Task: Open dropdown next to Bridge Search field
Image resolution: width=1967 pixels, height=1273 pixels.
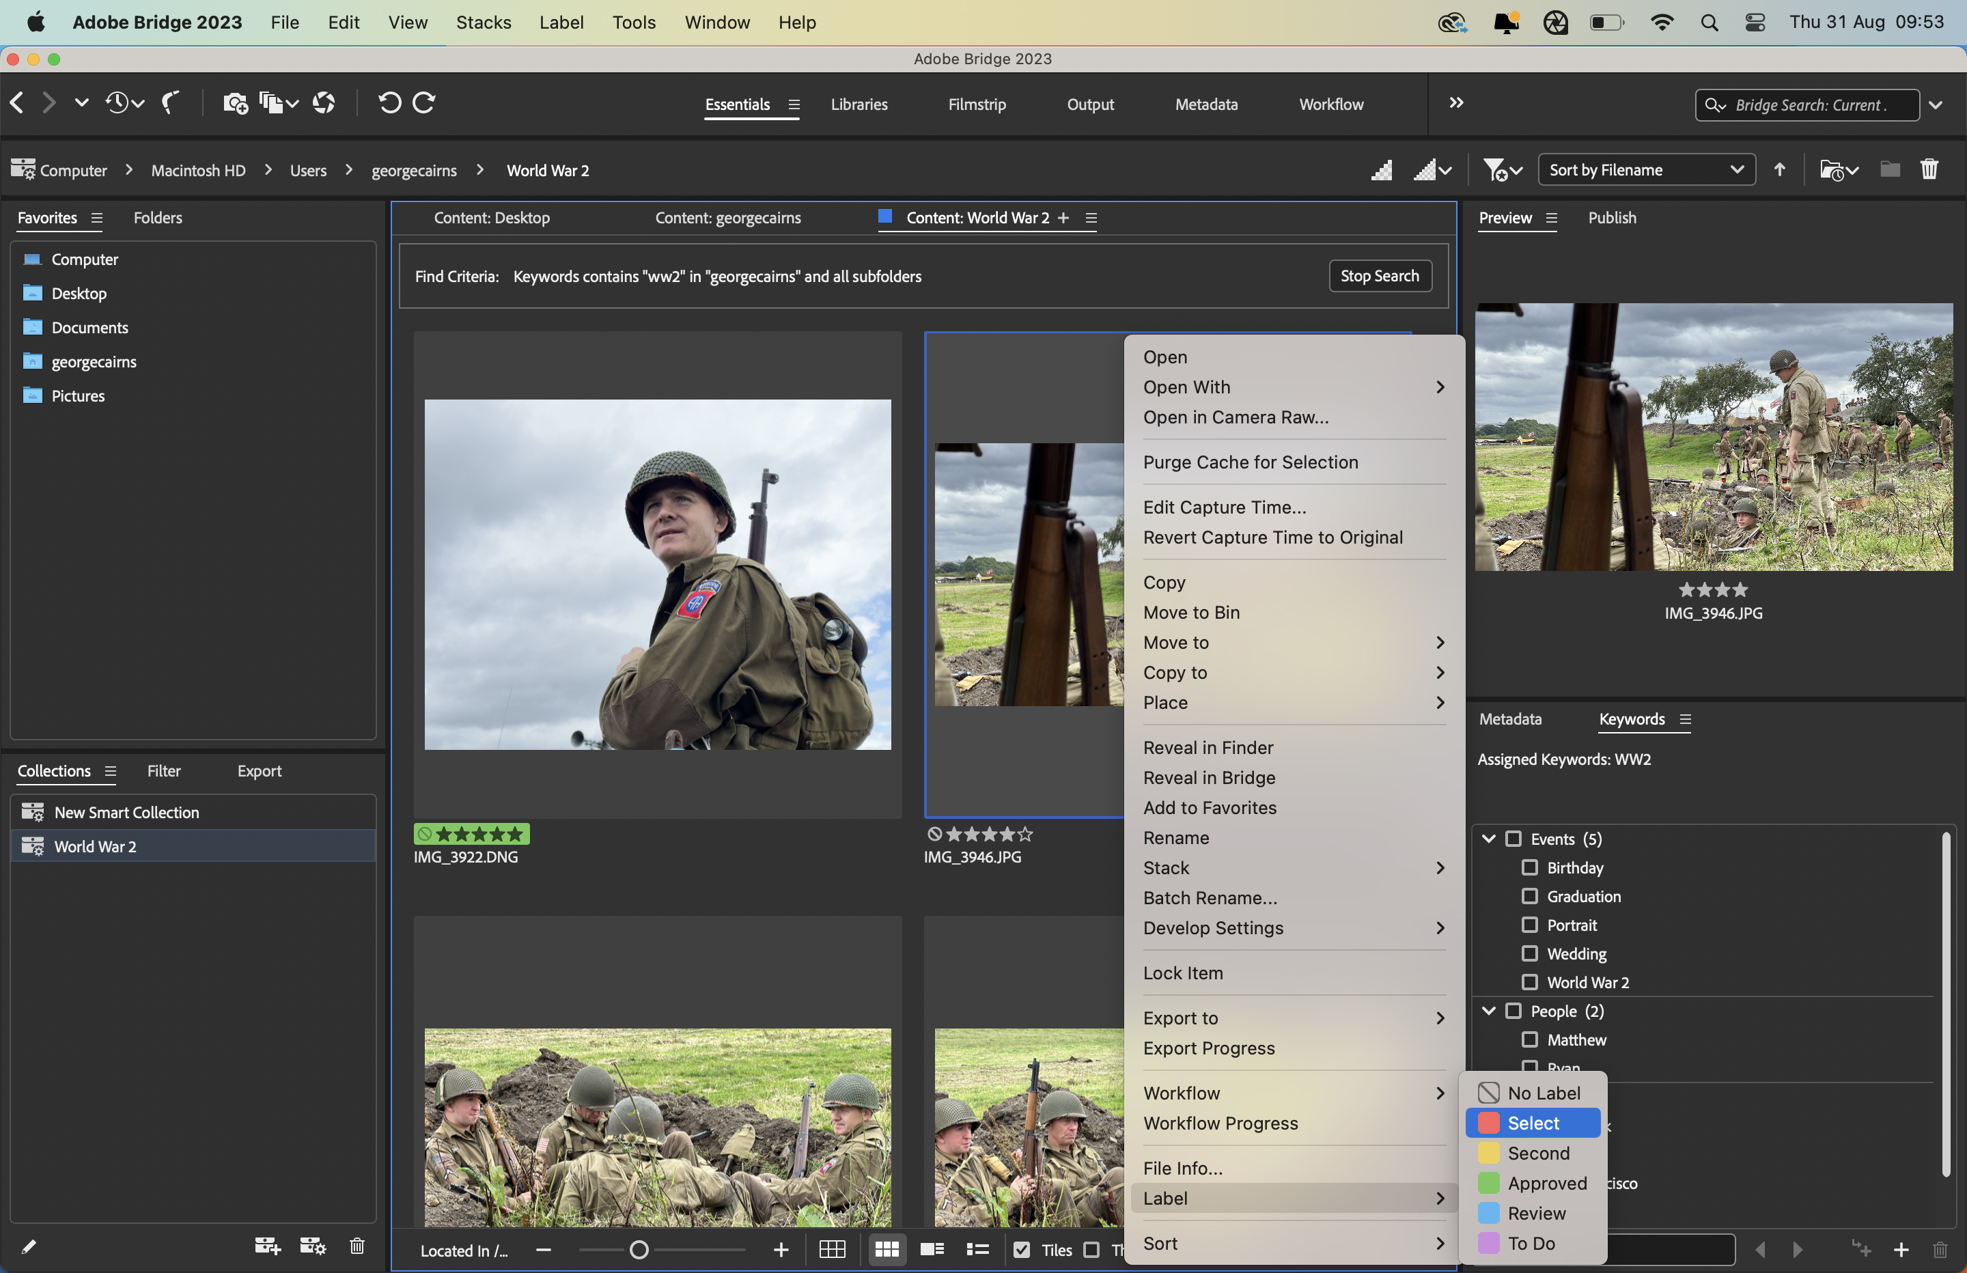Action: pyautogui.click(x=1936, y=105)
